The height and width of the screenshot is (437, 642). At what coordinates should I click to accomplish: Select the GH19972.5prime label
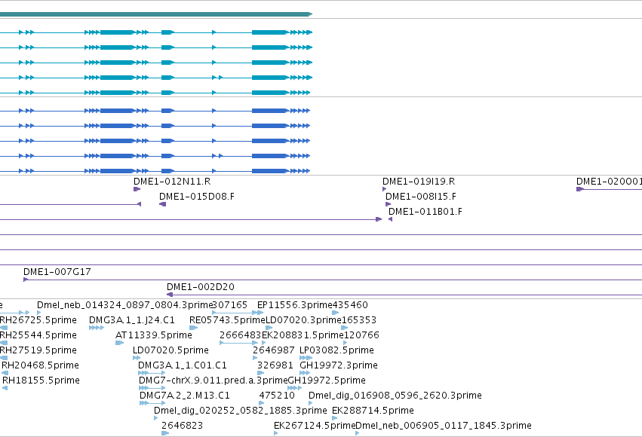(x=327, y=380)
